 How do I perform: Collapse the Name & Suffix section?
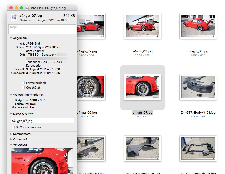point(11,114)
